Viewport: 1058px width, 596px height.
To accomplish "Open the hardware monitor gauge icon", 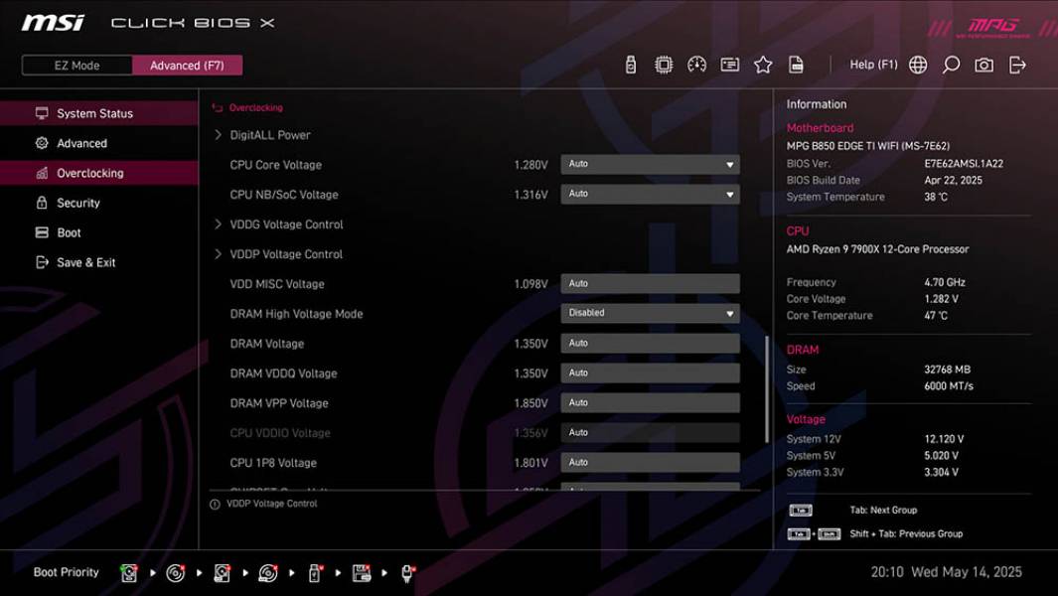I will click(x=696, y=65).
